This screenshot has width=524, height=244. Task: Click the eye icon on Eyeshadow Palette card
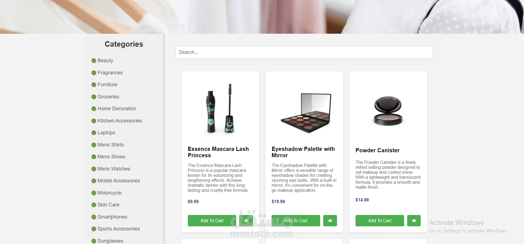point(330,221)
